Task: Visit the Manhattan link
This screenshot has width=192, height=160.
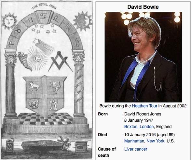Action: [134, 141]
